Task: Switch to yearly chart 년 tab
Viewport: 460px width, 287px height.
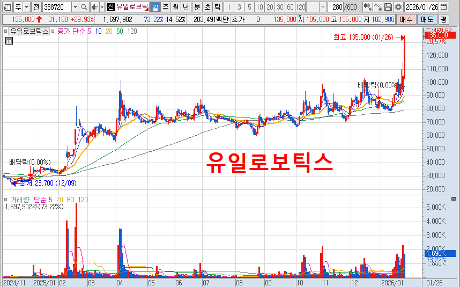Action: coord(186,7)
